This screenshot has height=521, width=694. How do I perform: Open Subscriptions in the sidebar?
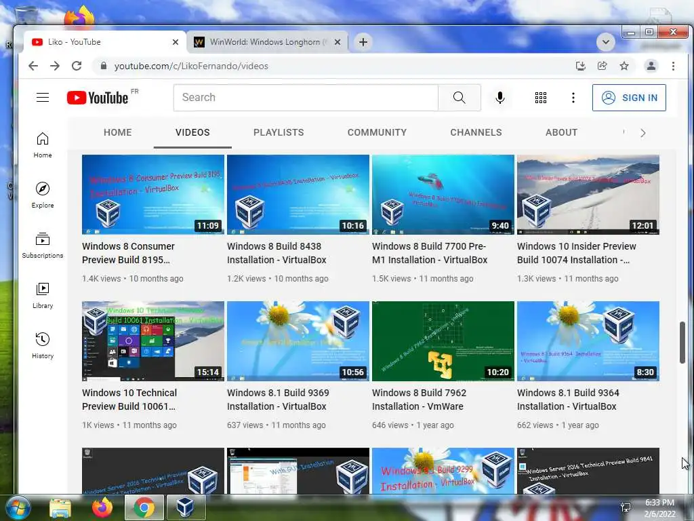point(43,246)
